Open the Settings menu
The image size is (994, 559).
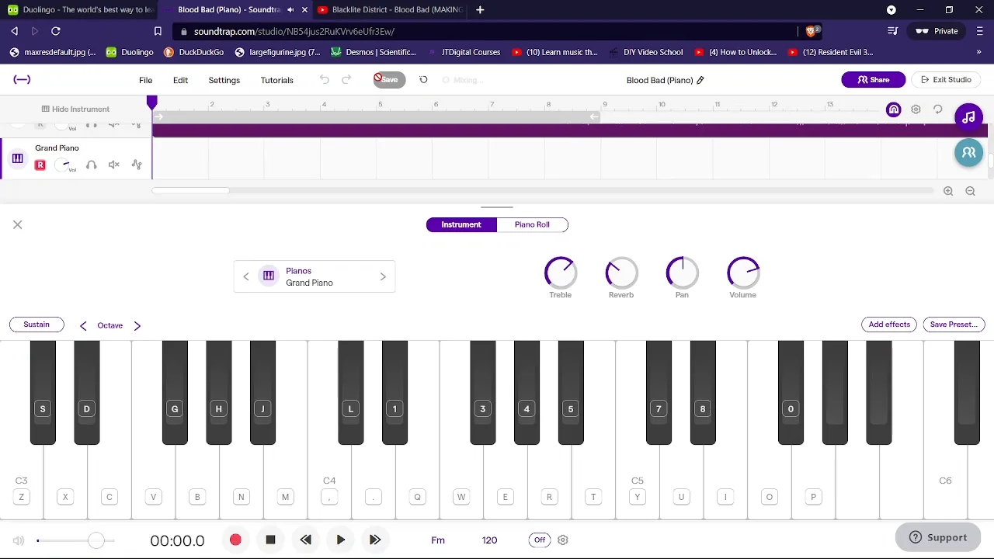click(x=224, y=80)
